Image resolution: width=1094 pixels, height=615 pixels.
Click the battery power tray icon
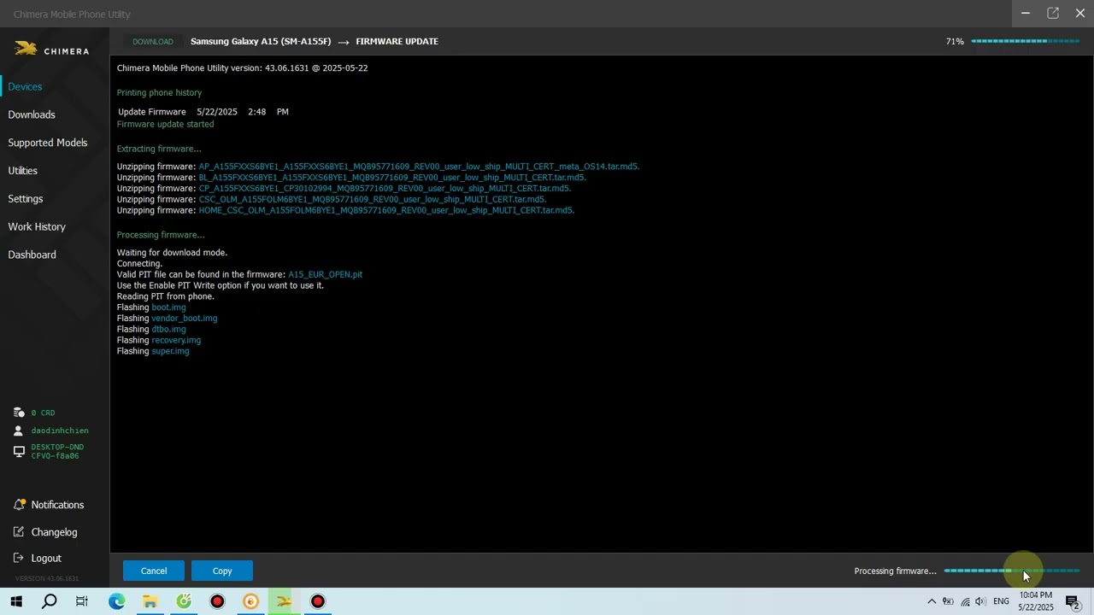tap(948, 601)
